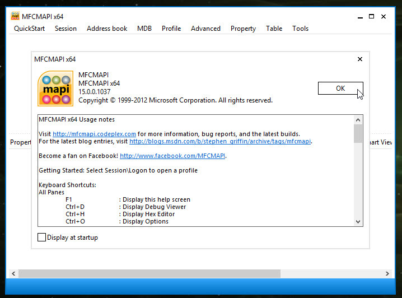The height and width of the screenshot is (298, 402).
Task: Maximize the MFCMAPI main window
Action: coord(371,17)
